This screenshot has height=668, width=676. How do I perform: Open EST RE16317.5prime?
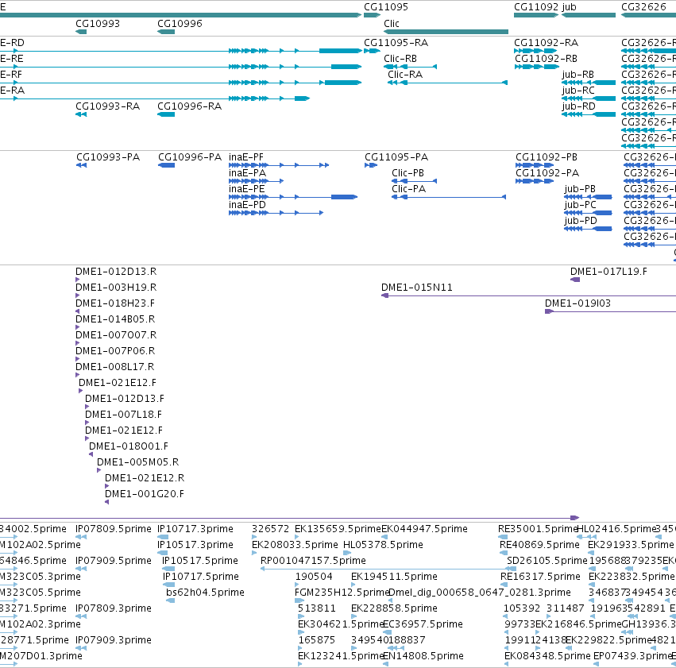504,585
